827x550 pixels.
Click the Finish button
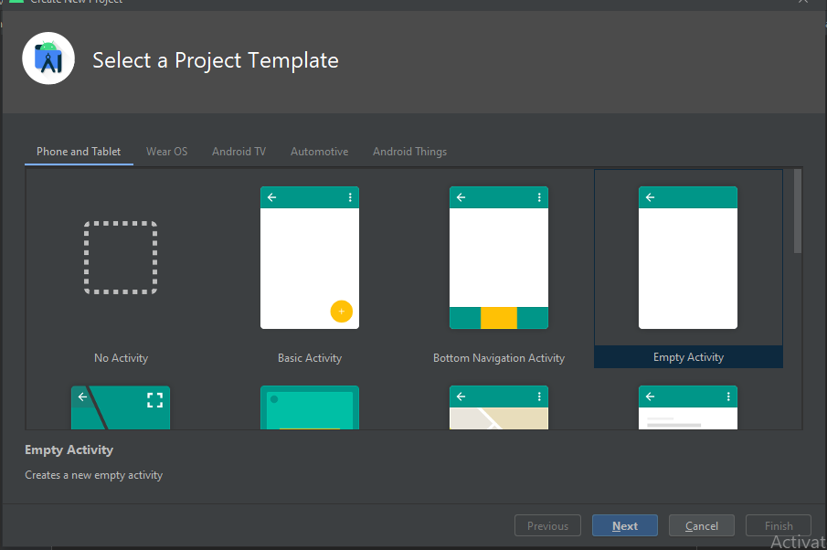778,525
